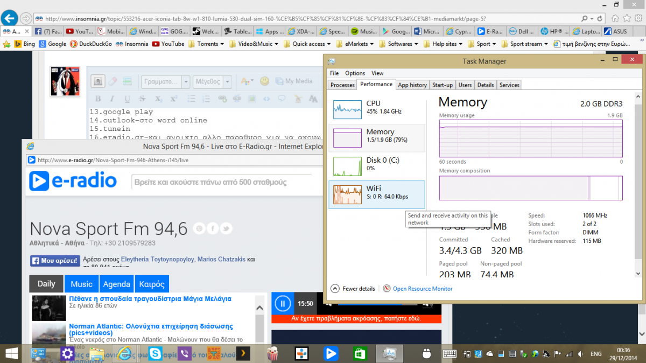The image size is (646, 363).
Task: Click Strikethrough icon in forum editor
Action: click(143, 99)
